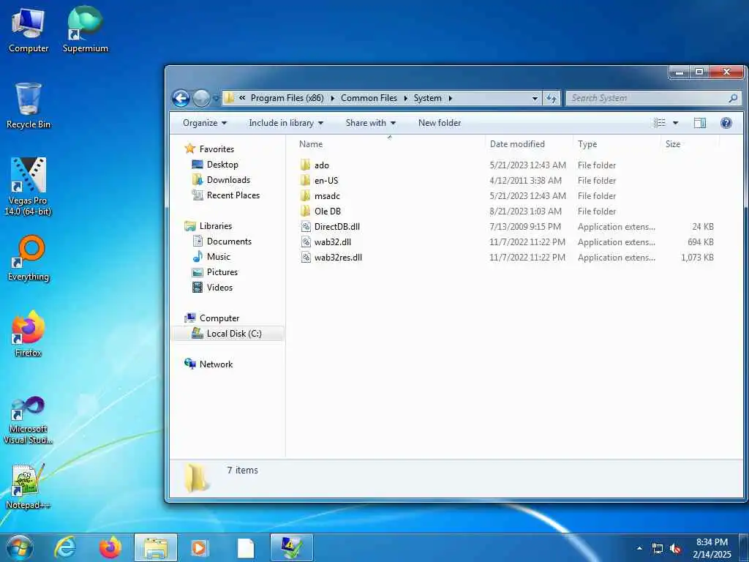Viewport: 749px width, 562px height.
Task: Select the wab32res.dll file icon
Action: pyautogui.click(x=306, y=257)
